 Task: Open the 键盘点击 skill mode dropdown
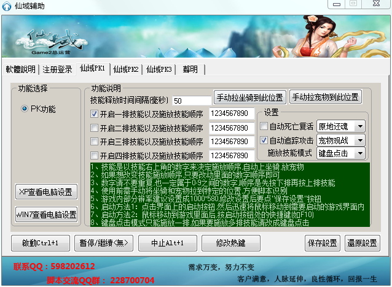341,153
